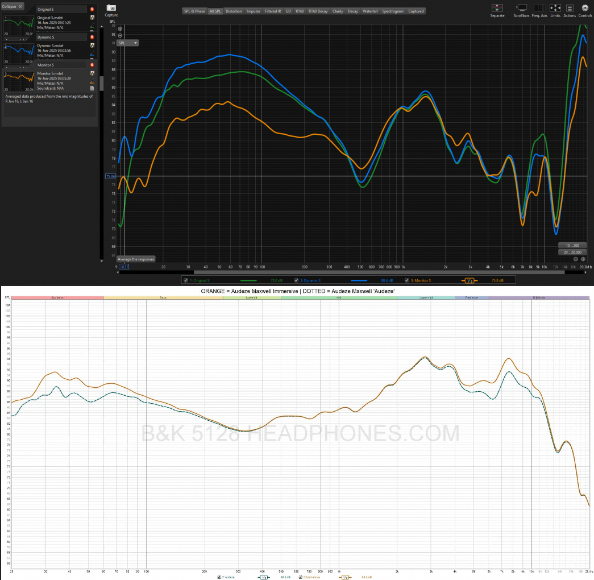Toggle the 2: Audeze checkbox in lower graph
Viewport: 594px width, 580px height.
219,577
